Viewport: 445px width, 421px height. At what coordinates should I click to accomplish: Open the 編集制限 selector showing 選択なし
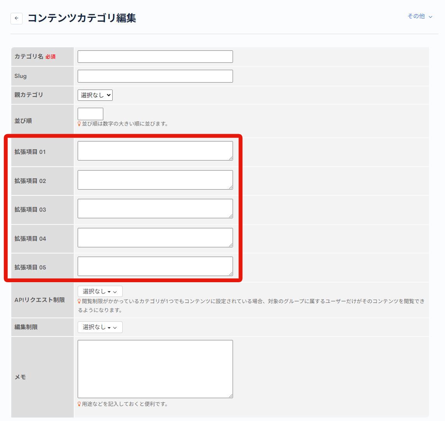coord(97,327)
